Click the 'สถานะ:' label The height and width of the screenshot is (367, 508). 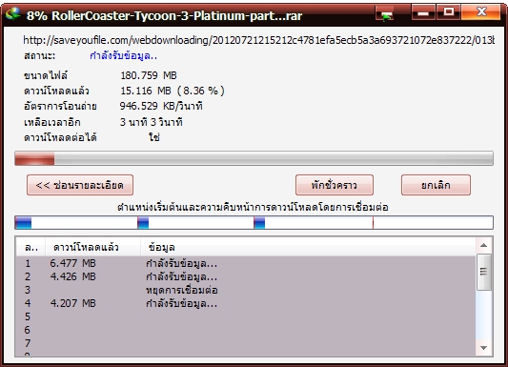pyautogui.click(x=39, y=55)
